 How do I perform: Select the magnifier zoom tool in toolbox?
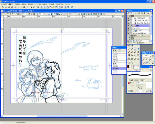132,63
